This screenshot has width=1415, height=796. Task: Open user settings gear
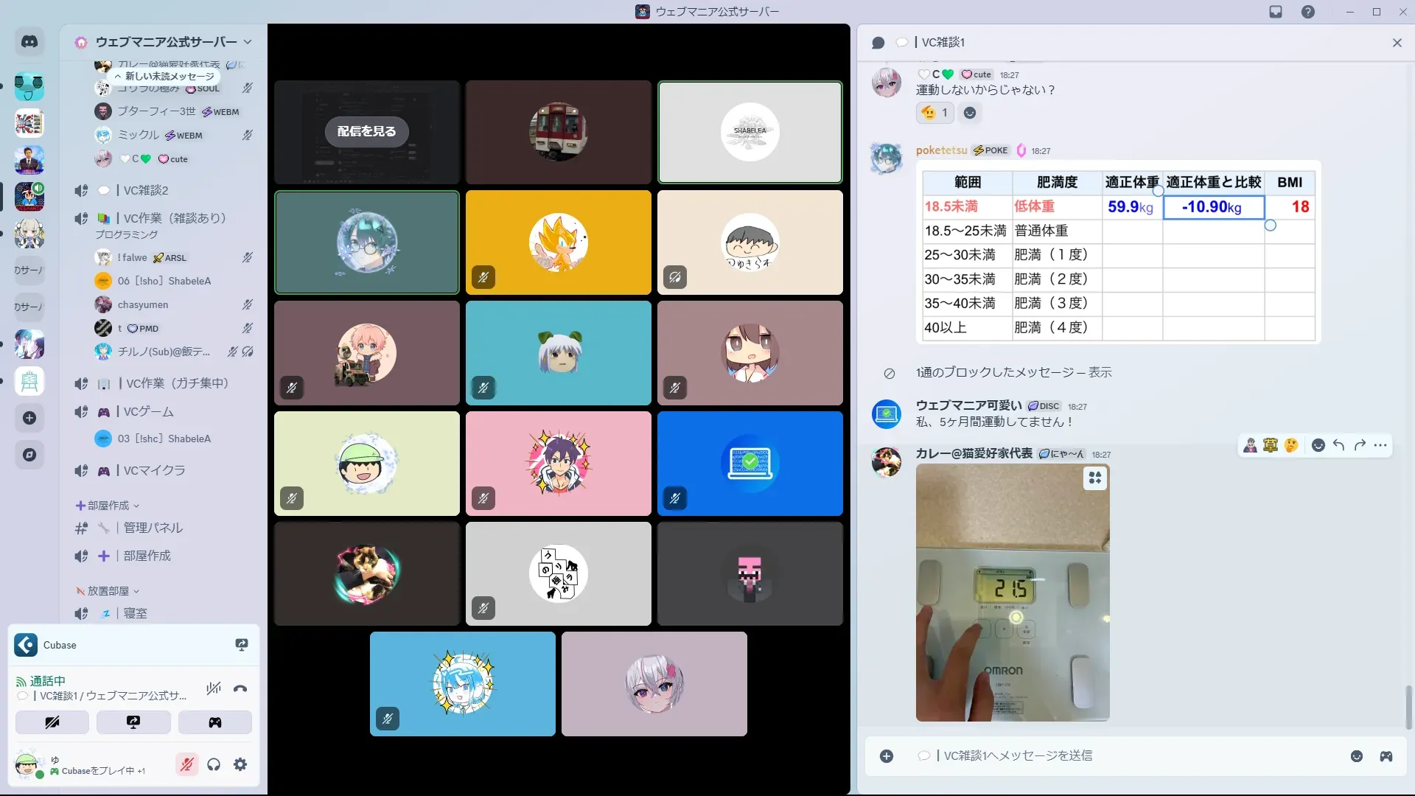240,765
